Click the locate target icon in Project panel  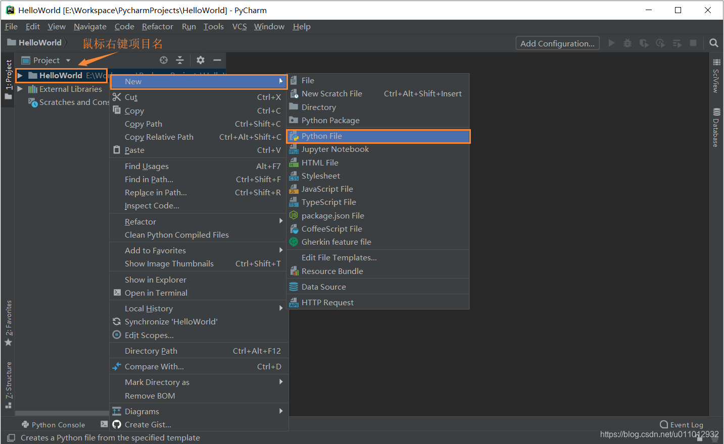[164, 60]
